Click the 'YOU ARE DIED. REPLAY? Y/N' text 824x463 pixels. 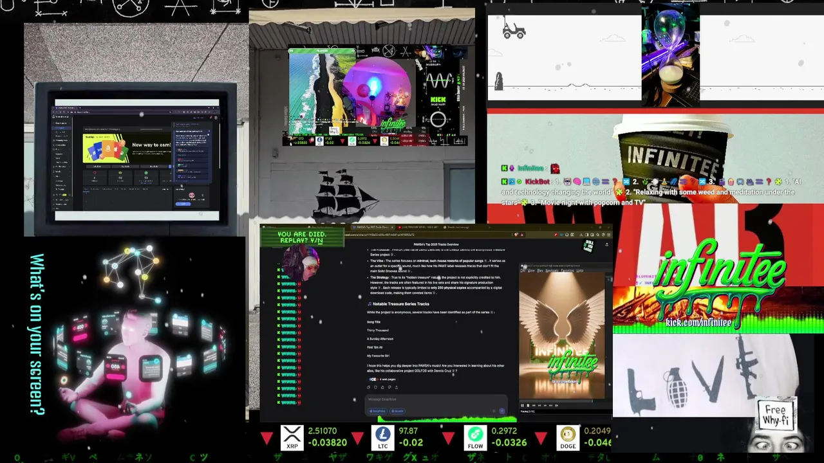[x=302, y=237]
